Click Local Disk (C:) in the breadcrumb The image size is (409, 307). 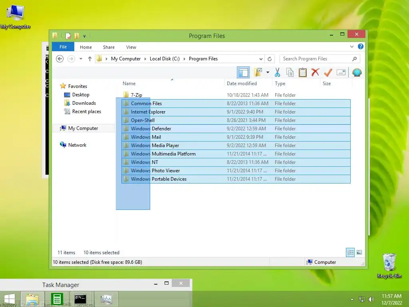coord(165,59)
